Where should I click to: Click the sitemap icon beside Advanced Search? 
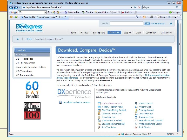click(x=171, y=23)
